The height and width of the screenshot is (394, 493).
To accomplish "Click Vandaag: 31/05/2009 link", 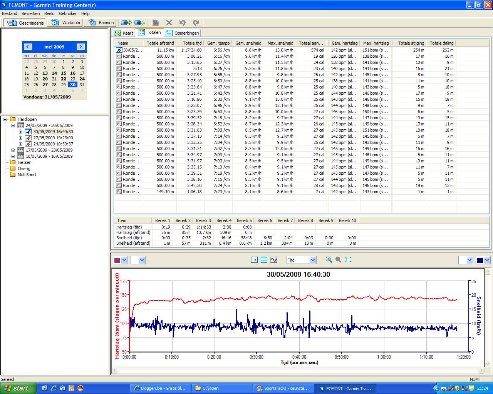I will 47,97.
